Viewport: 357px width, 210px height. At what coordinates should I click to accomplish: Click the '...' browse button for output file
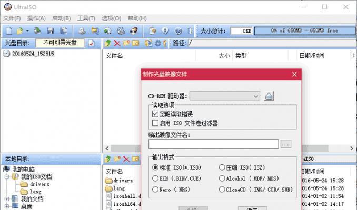tap(286, 144)
